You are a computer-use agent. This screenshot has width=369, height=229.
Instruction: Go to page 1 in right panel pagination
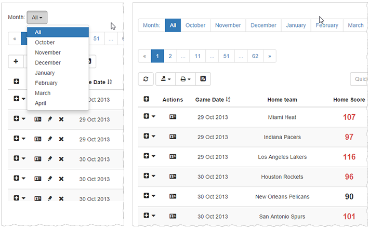coord(157,56)
